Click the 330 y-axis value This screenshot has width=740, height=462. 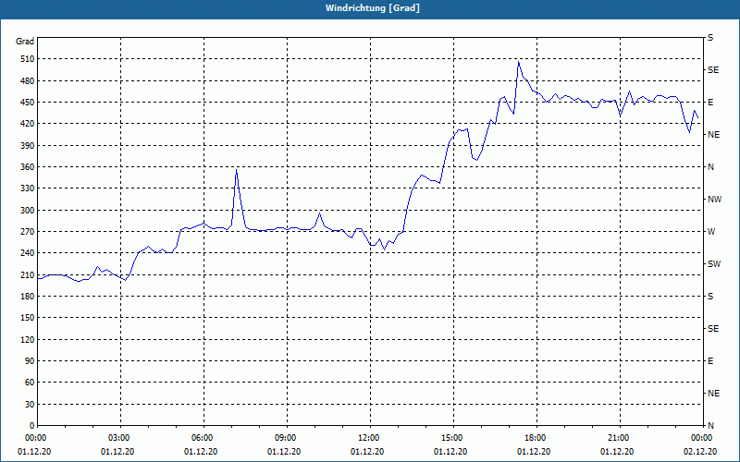[28, 188]
